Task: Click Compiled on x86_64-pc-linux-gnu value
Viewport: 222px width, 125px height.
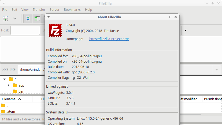Action: tap(87, 62)
